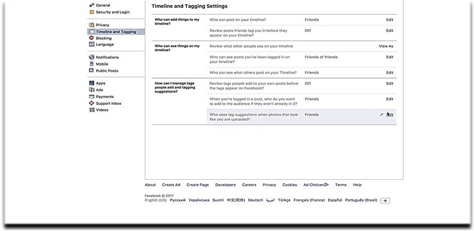474x231 pixels.
Task: Edit audience added when tagged in a post
Action: coord(390,99)
